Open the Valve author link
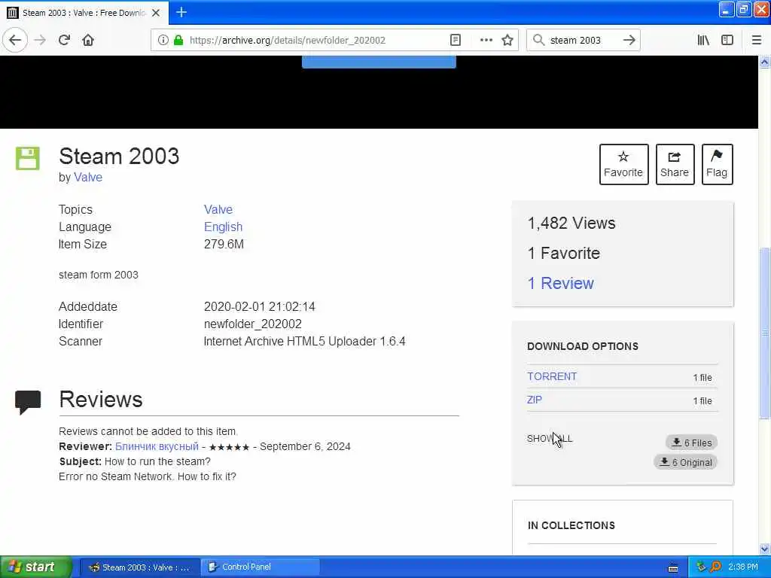771x578 pixels. [88, 178]
